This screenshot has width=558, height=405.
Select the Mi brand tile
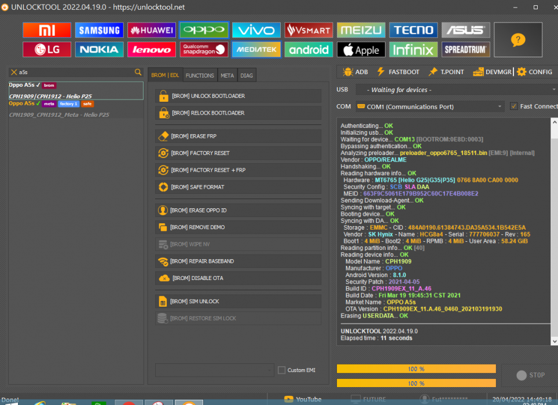(x=47, y=30)
